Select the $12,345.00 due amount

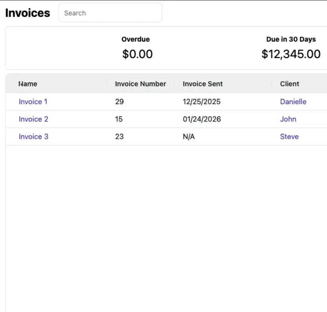coord(291,53)
